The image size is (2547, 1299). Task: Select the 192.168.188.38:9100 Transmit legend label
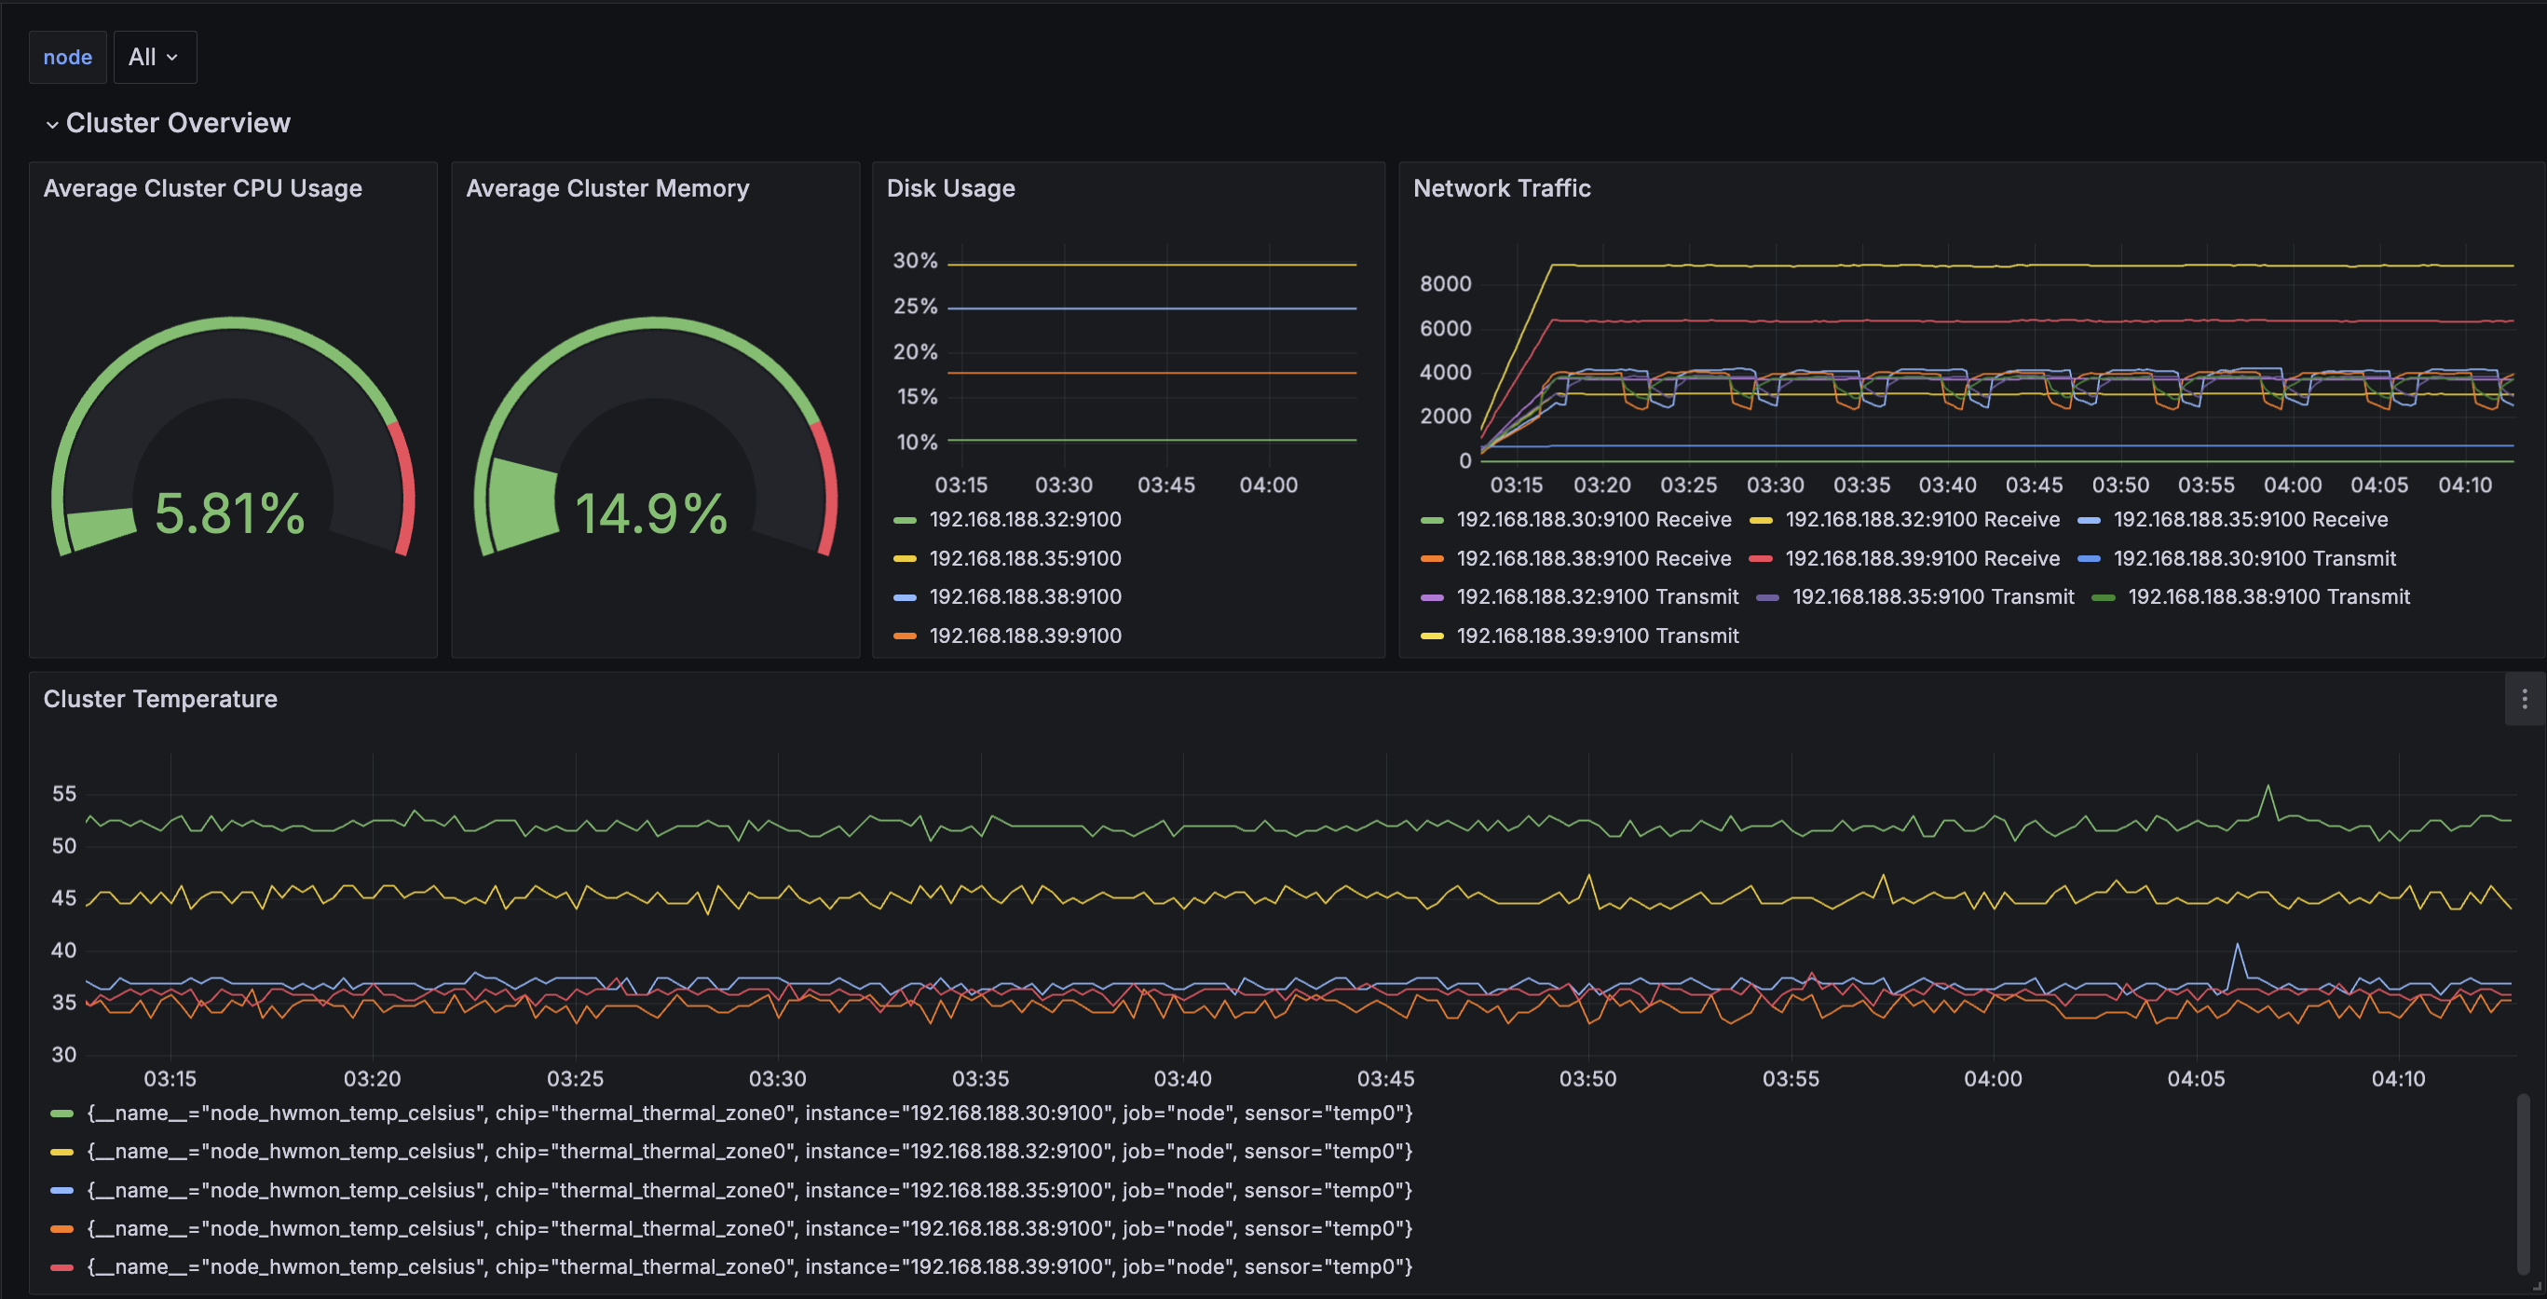(x=2268, y=596)
